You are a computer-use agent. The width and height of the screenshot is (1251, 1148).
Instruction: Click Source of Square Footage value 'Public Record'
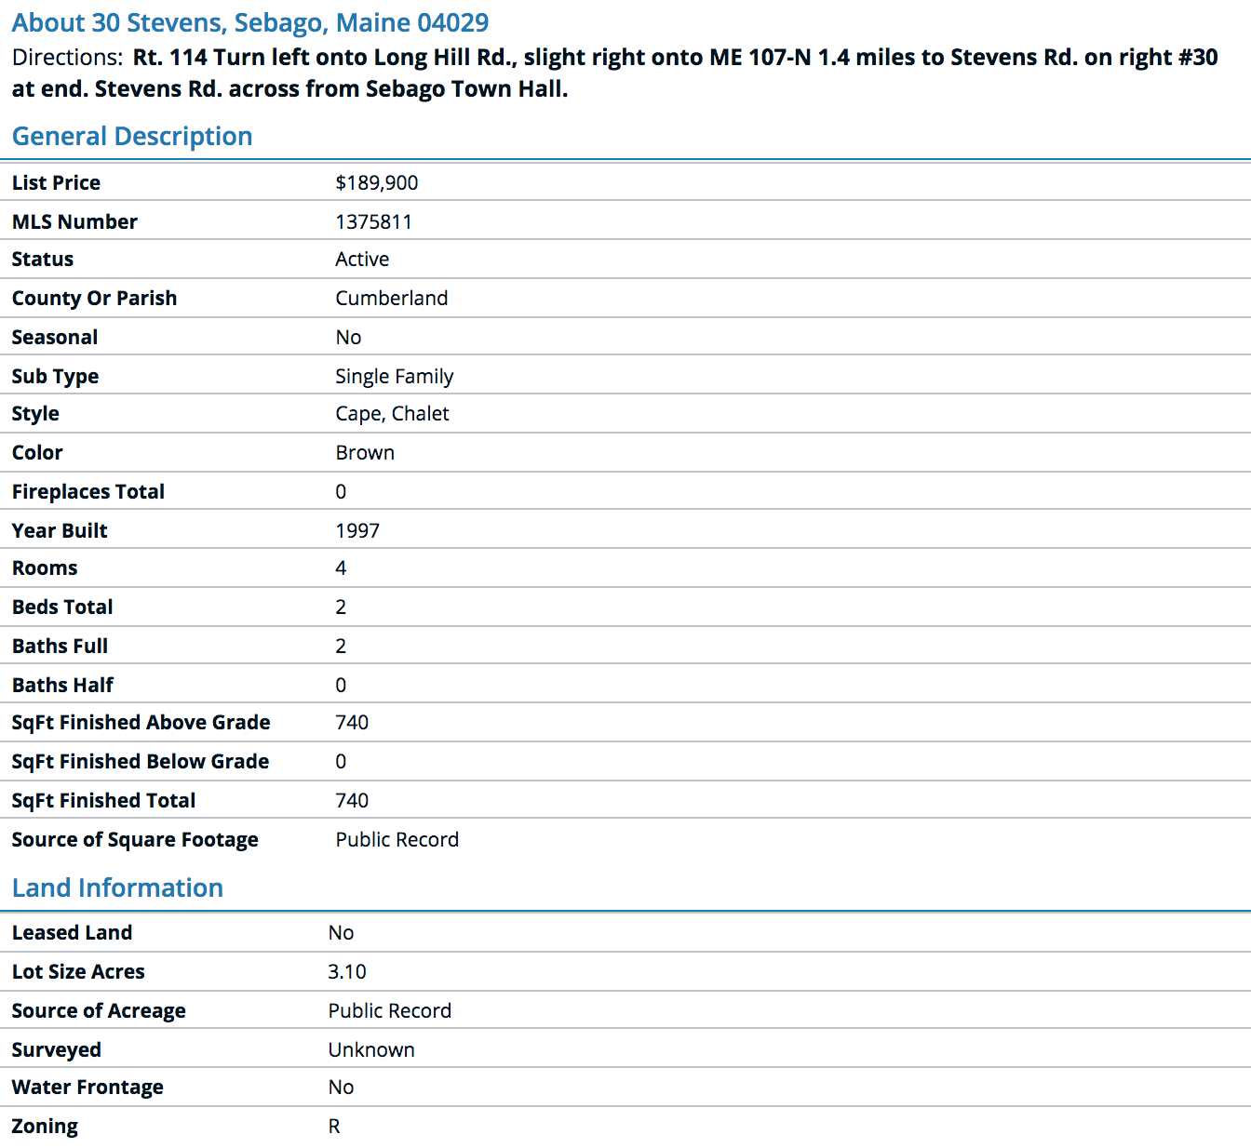pyautogui.click(x=397, y=840)
